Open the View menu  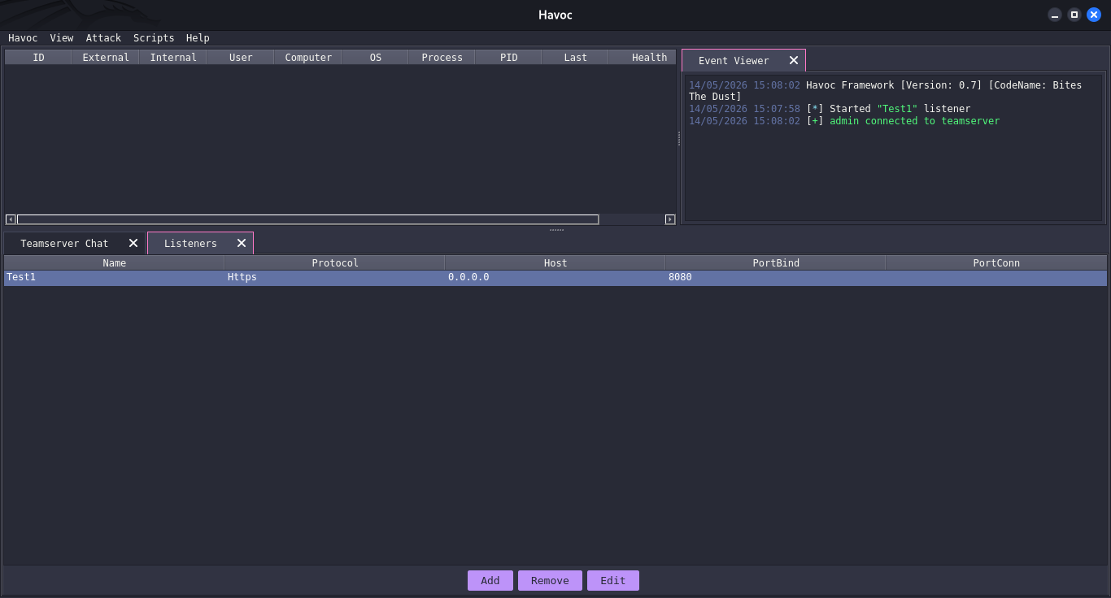pos(62,38)
